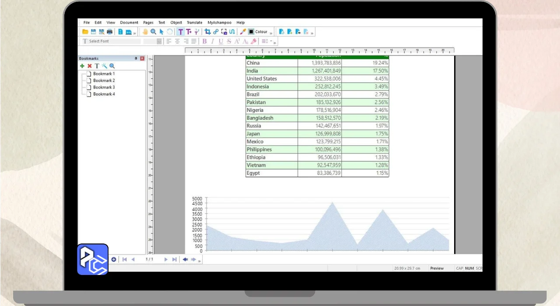Open a file with the folder icon
This screenshot has width=560, height=306.
point(85,31)
